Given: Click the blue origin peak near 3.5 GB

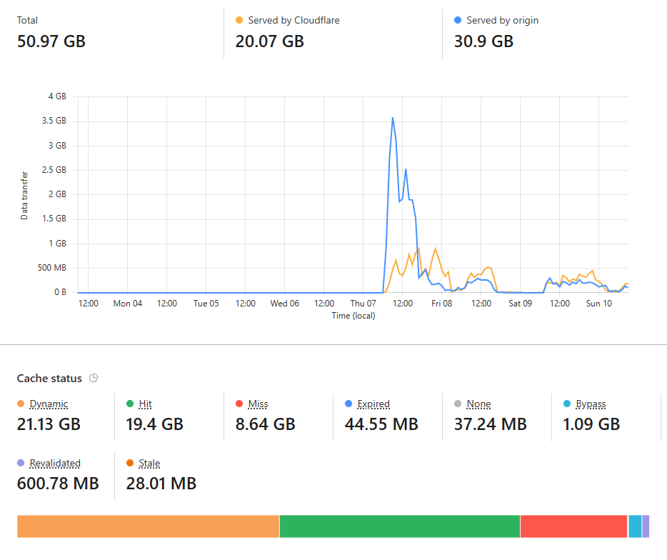Looking at the screenshot, I should tap(393, 118).
